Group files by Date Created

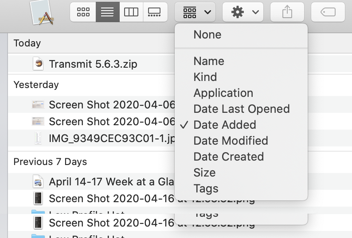click(x=241, y=157)
